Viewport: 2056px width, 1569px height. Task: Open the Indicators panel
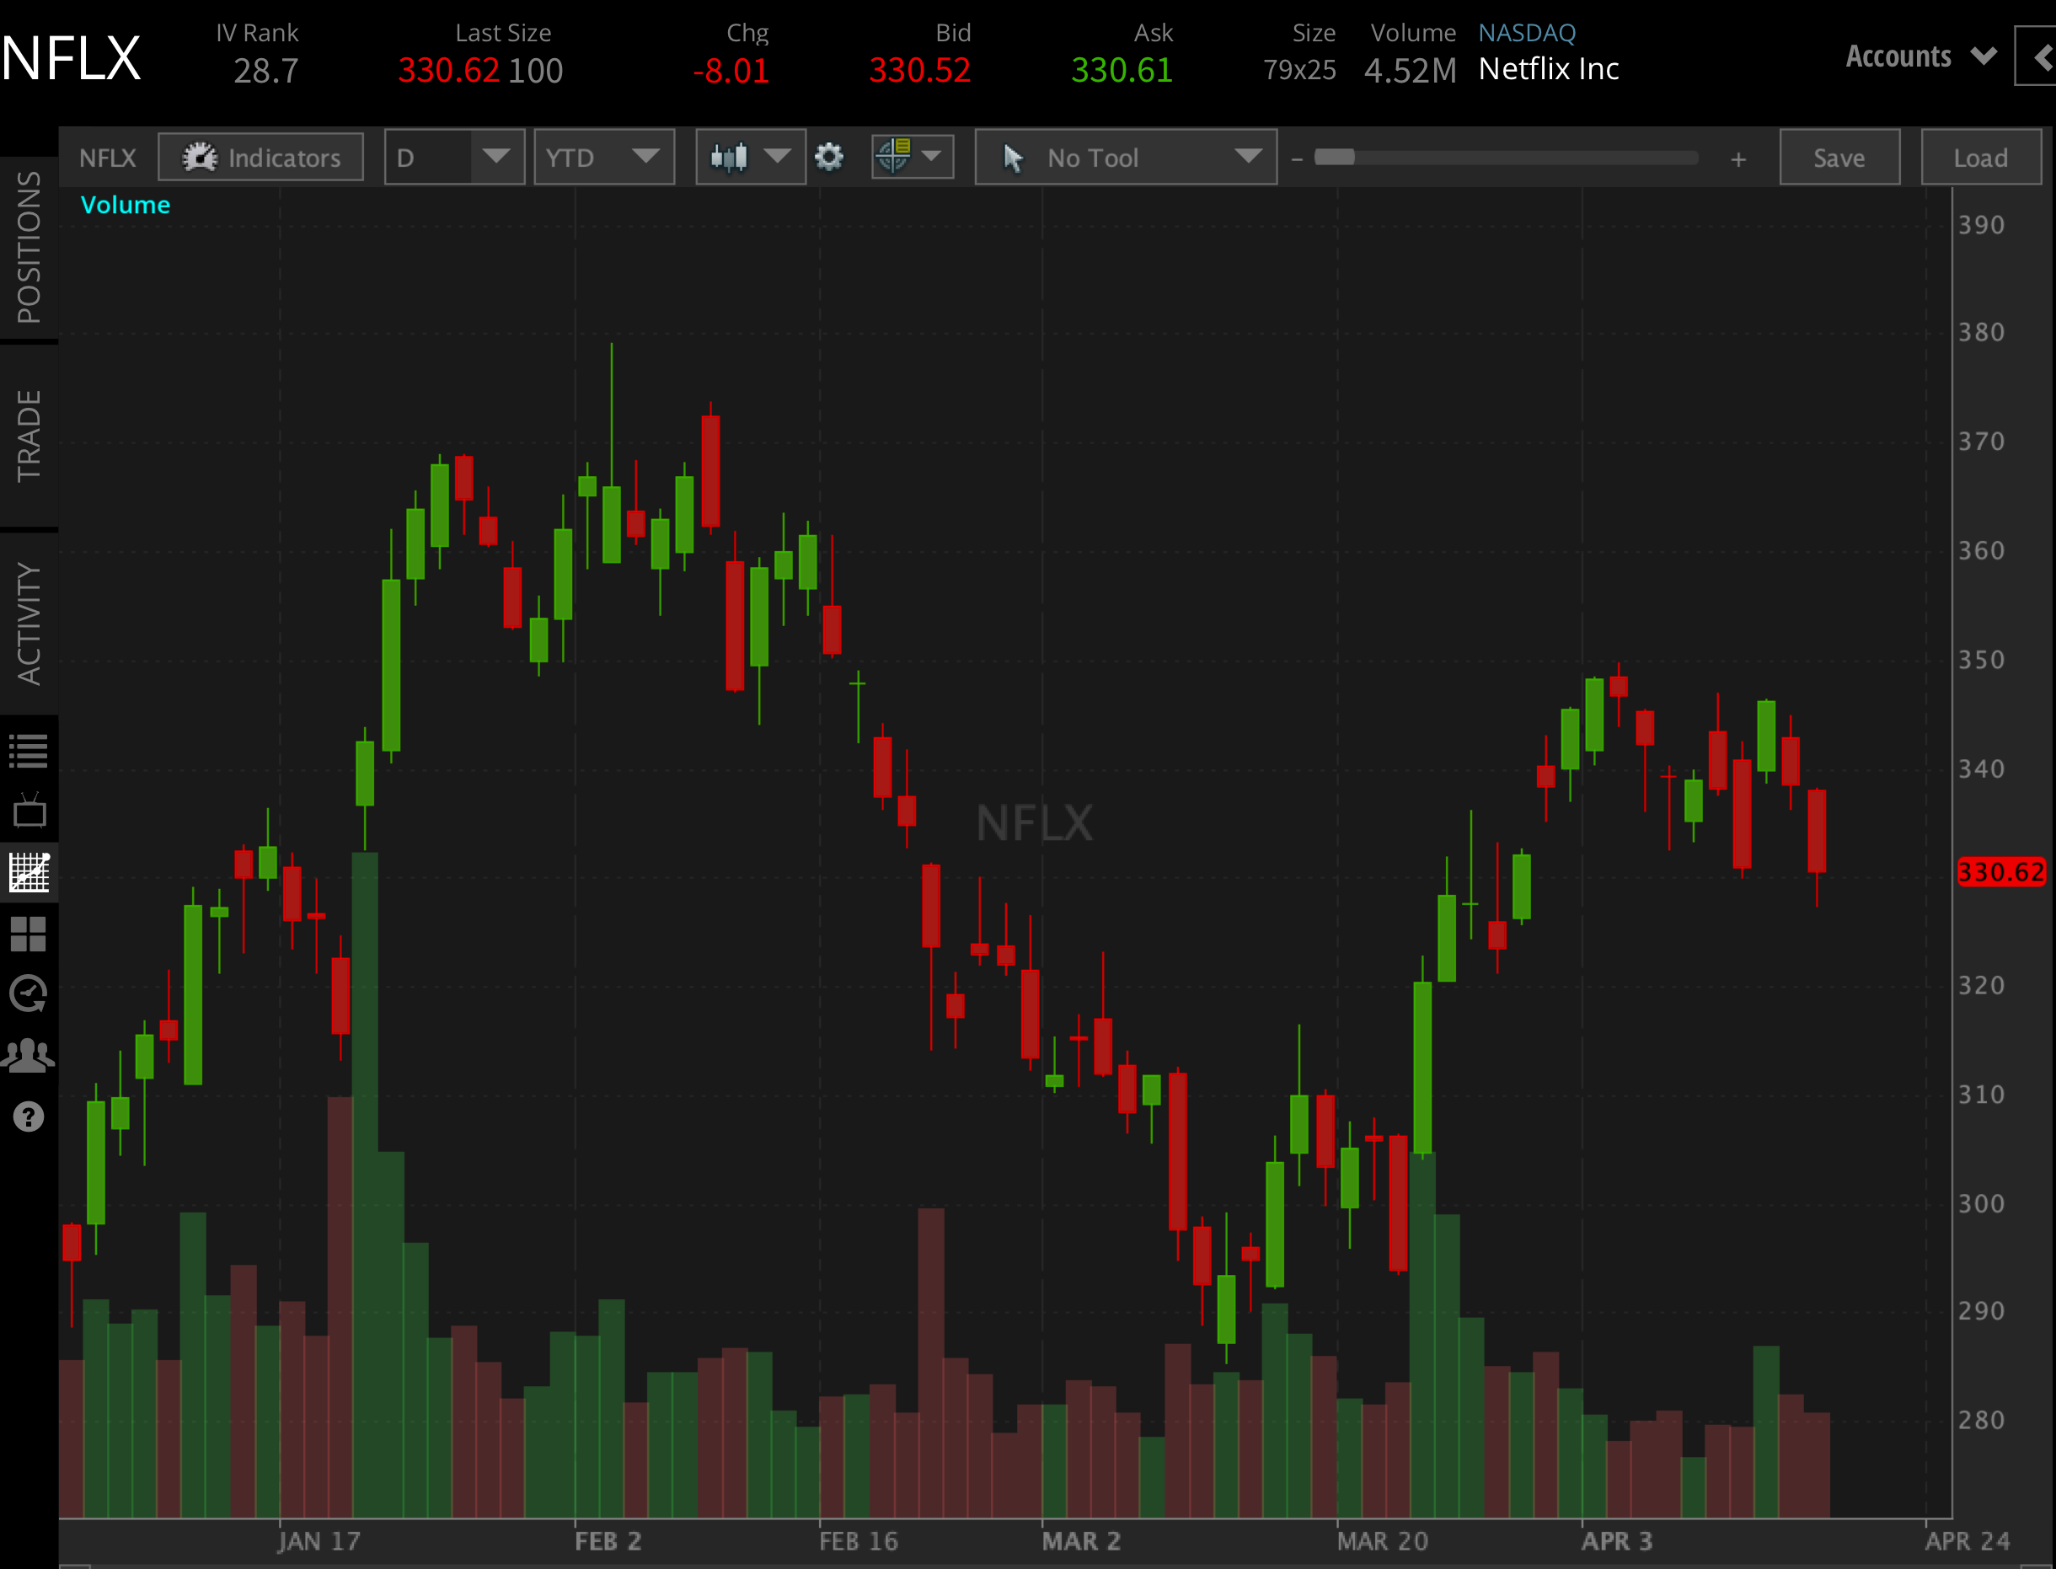point(260,157)
